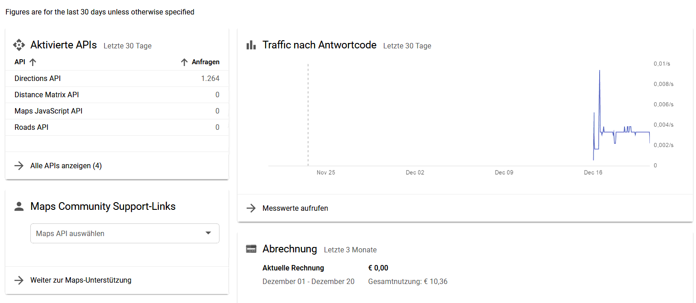The height and width of the screenshot is (303, 696).
Task: Open the Directions API row
Action: coord(38,79)
